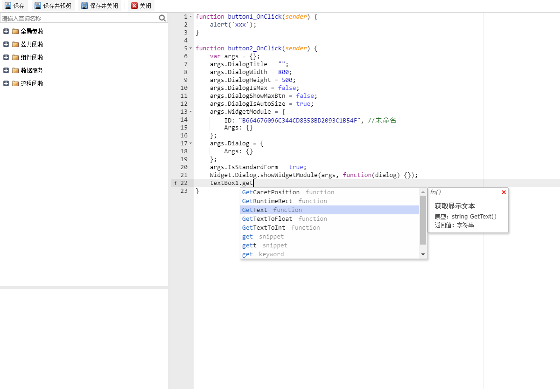Click the 保存并关闭 button
Viewport: 560px width, 389px height.
click(99, 6)
